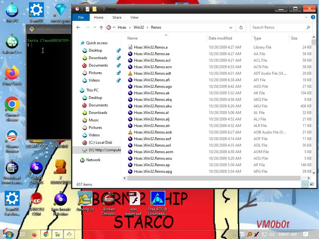The width and height of the screenshot is (319, 239).
Task: Click the vertical scrollbar down arrow
Action: [x=314, y=173]
